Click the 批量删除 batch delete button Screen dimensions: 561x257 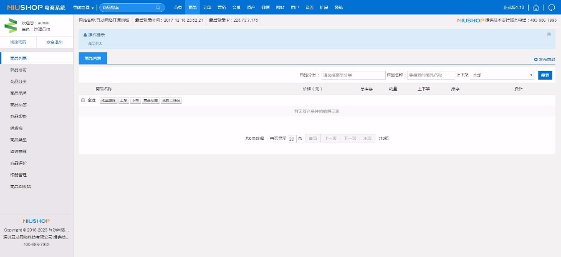(x=108, y=101)
